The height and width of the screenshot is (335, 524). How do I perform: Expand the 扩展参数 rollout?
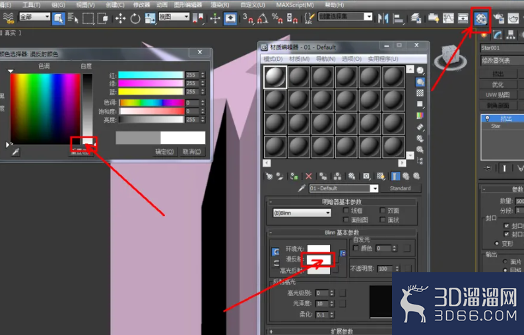click(x=341, y=331)
